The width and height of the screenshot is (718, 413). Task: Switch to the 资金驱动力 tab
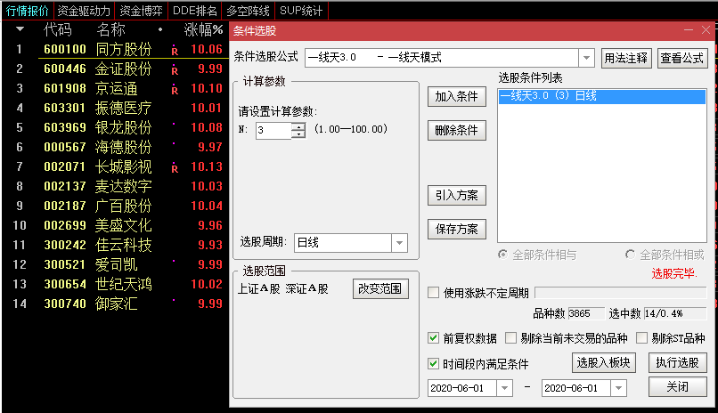click(85, 11)
